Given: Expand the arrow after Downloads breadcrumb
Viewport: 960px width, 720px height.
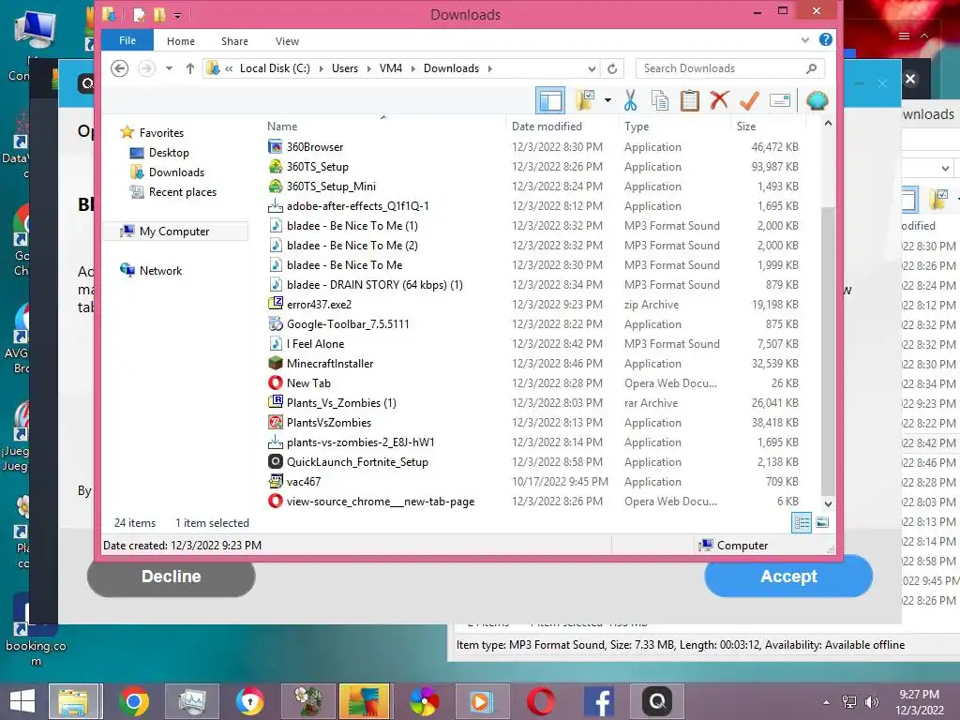Looking at the screenshot, I should click(x=489, y=68).
